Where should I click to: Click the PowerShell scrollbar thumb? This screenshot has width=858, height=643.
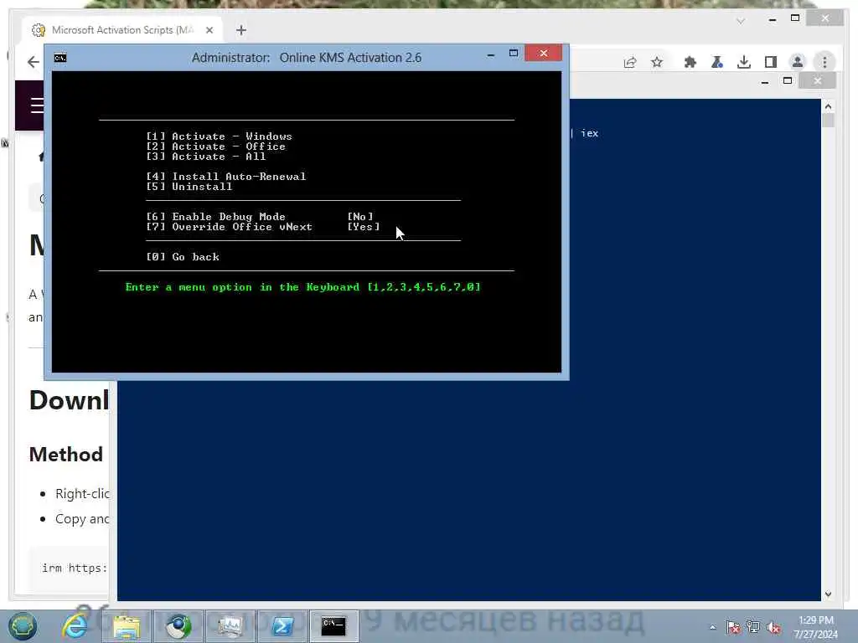(828, 121)
